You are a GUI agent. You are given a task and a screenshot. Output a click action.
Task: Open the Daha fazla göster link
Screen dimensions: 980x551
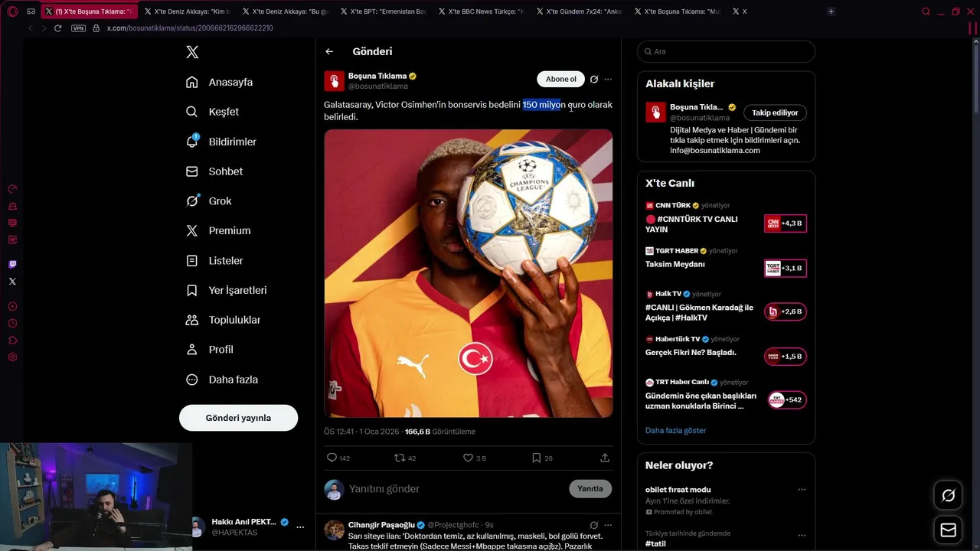click(675, 430)
